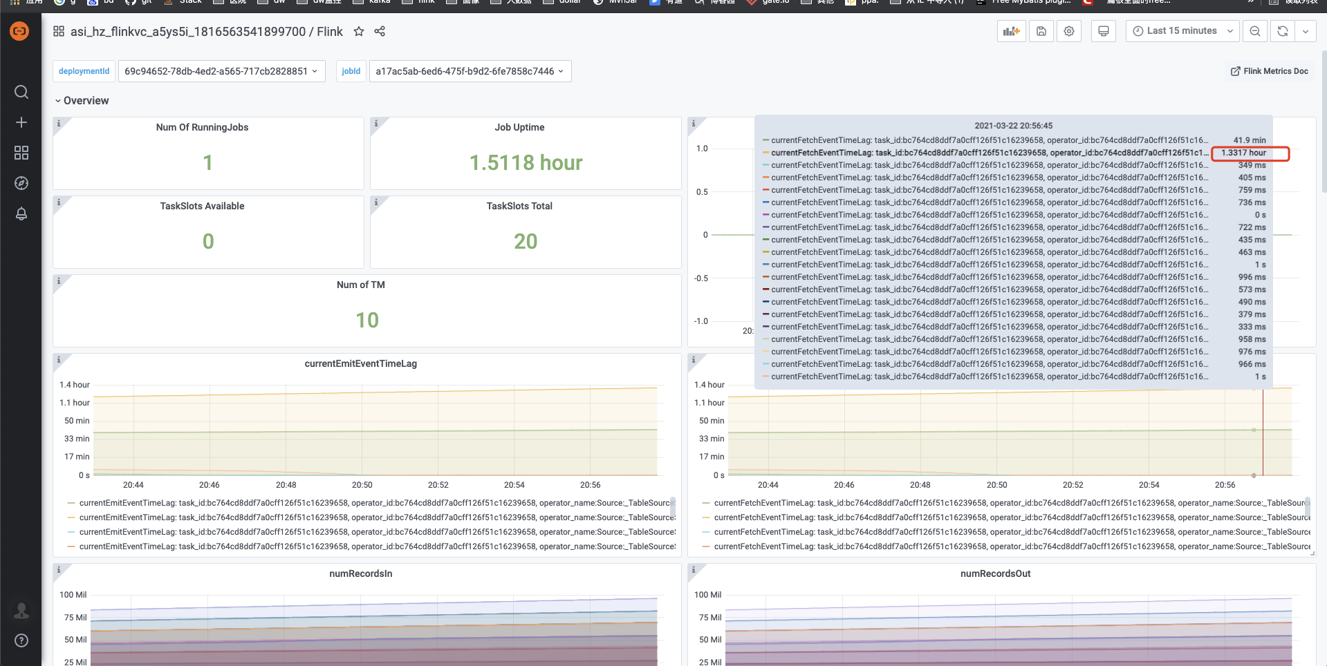
Task: Open the Flink Metrics Doc link
Action: [x=1270, y=71]
